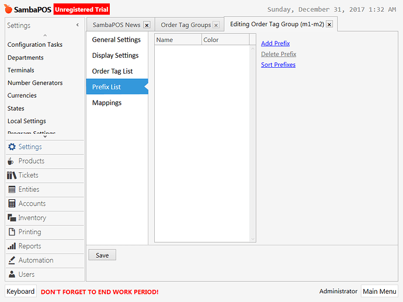The height and width of the screenshot is (302, 403).
Task: Open the Printing module label
Action: click(30, 232)
